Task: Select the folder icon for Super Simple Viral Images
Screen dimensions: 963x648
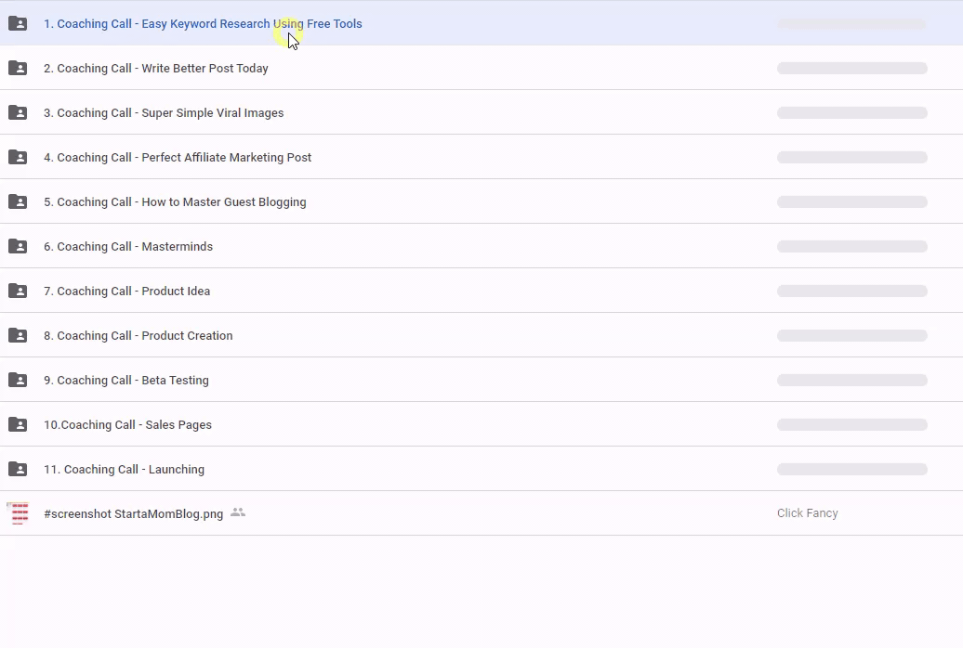Action: (x=18, y=112)
